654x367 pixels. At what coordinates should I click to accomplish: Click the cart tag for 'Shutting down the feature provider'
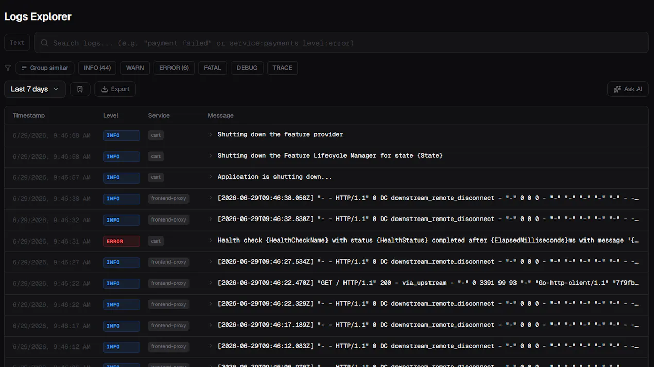[x=156, y=135]
